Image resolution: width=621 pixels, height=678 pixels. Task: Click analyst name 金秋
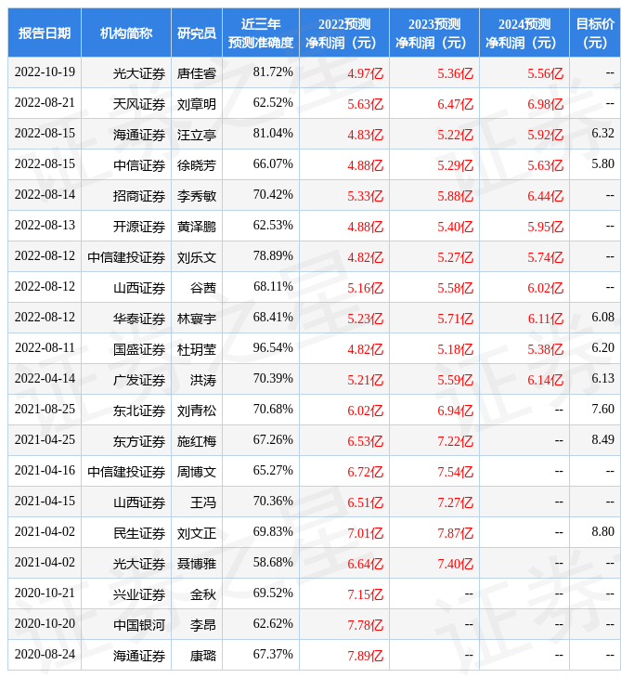(203, 595)
